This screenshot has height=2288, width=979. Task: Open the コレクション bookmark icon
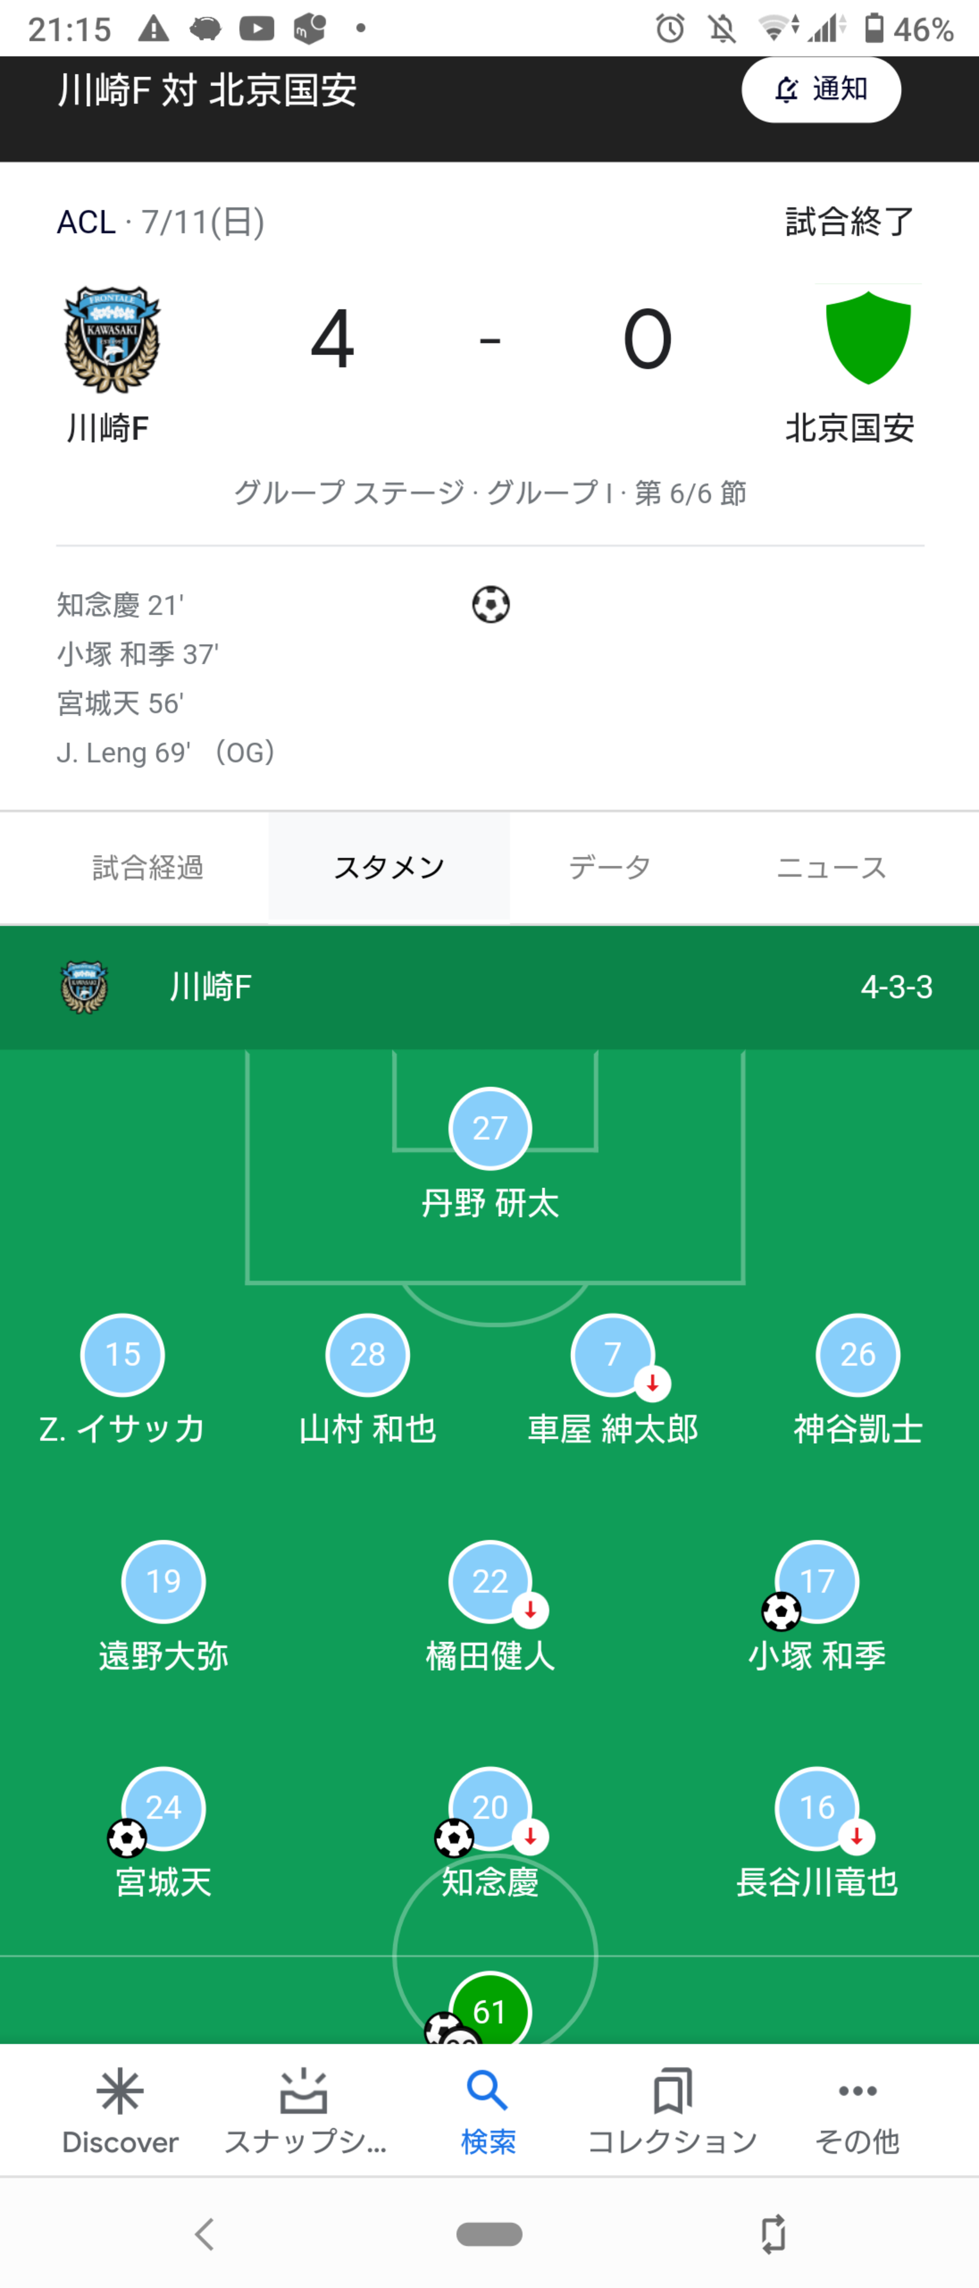[x=673, y=2091]
